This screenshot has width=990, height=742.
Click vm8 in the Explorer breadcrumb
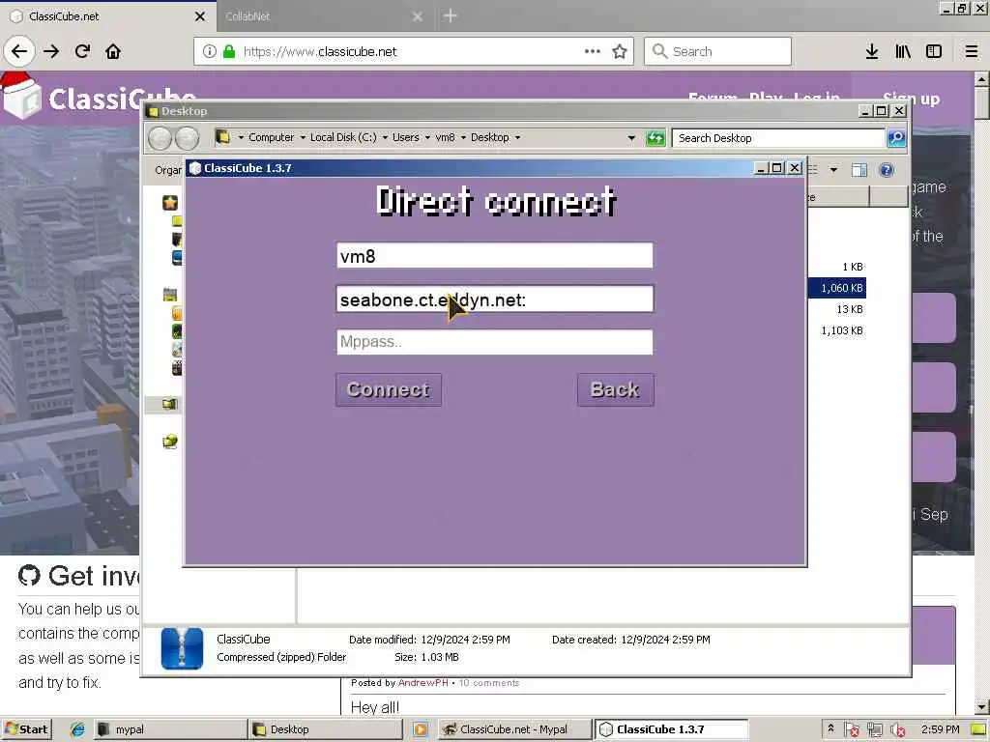[445, 137]
